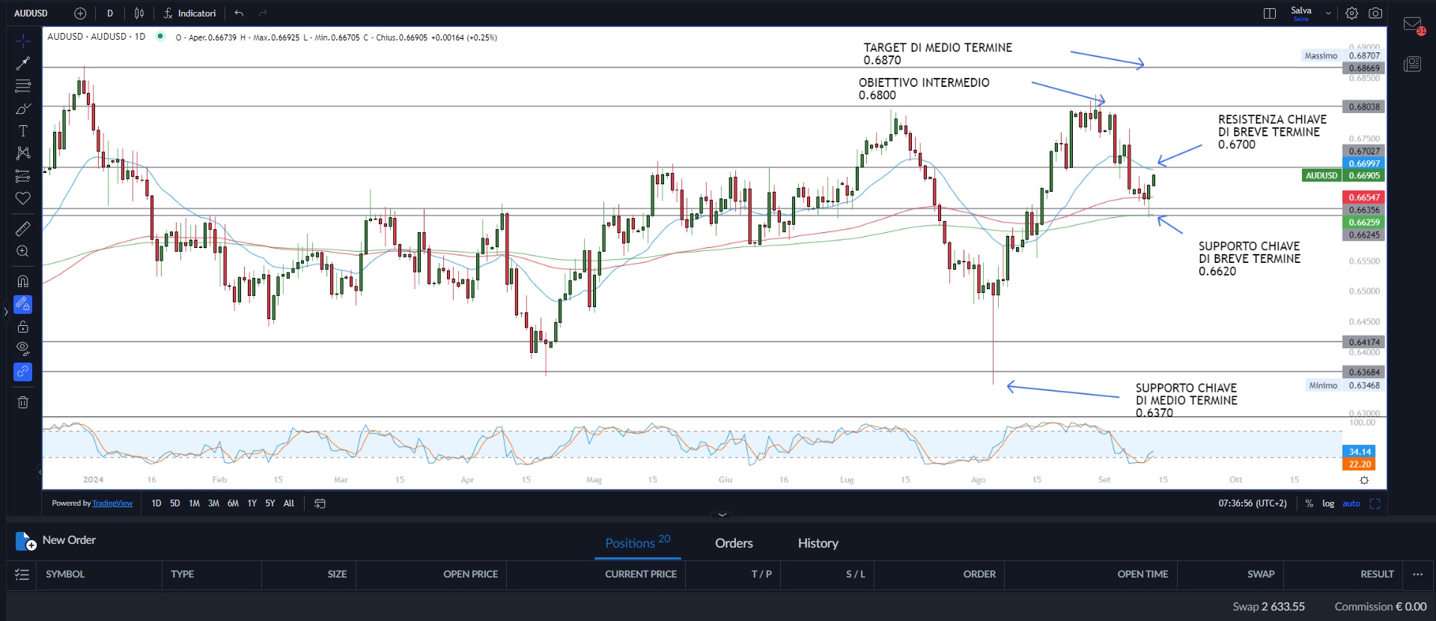Click the New Order button
1436x621 pixels.
coord(56,540)
